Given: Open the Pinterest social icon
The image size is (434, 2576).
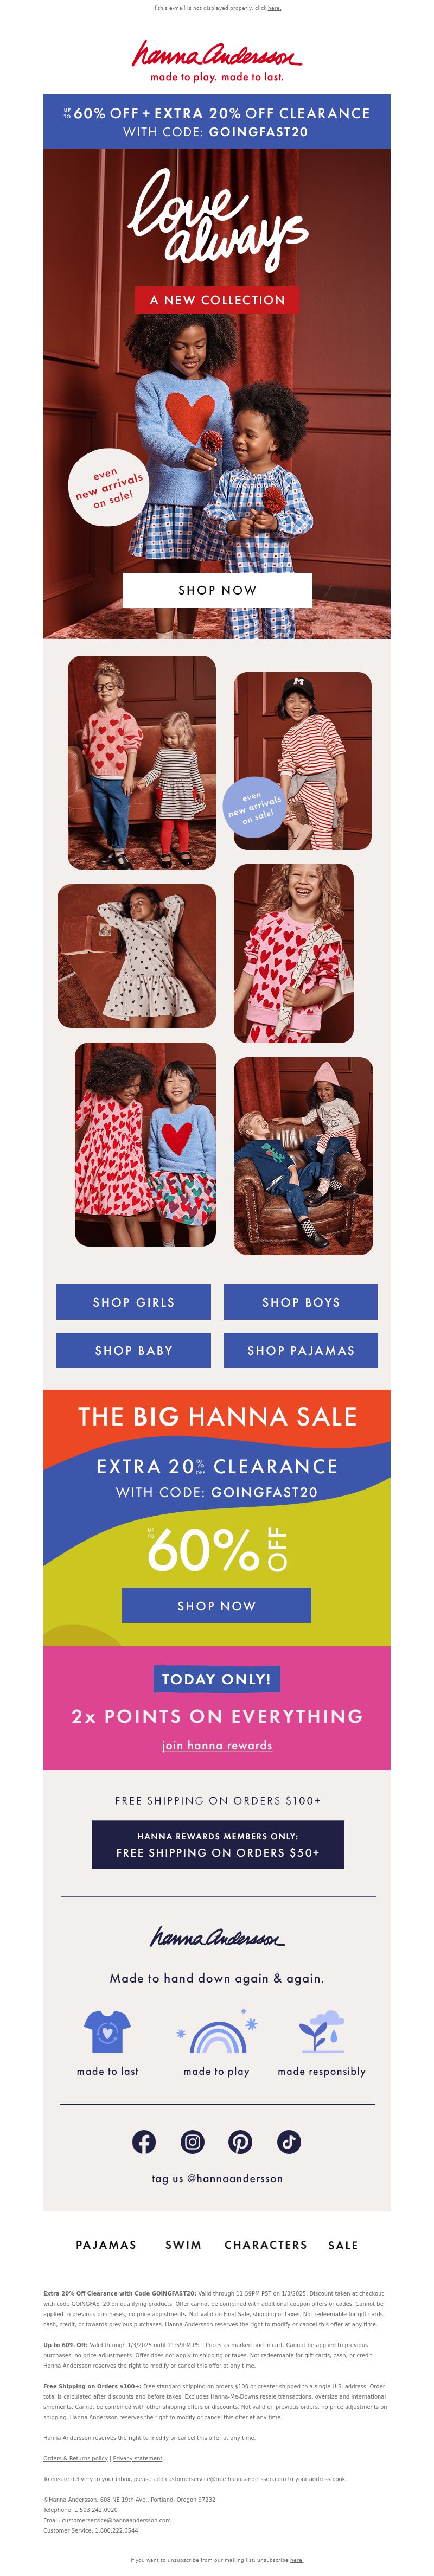Looking at the screenshot, I should pyautogui.click(x=240, y=2141).
